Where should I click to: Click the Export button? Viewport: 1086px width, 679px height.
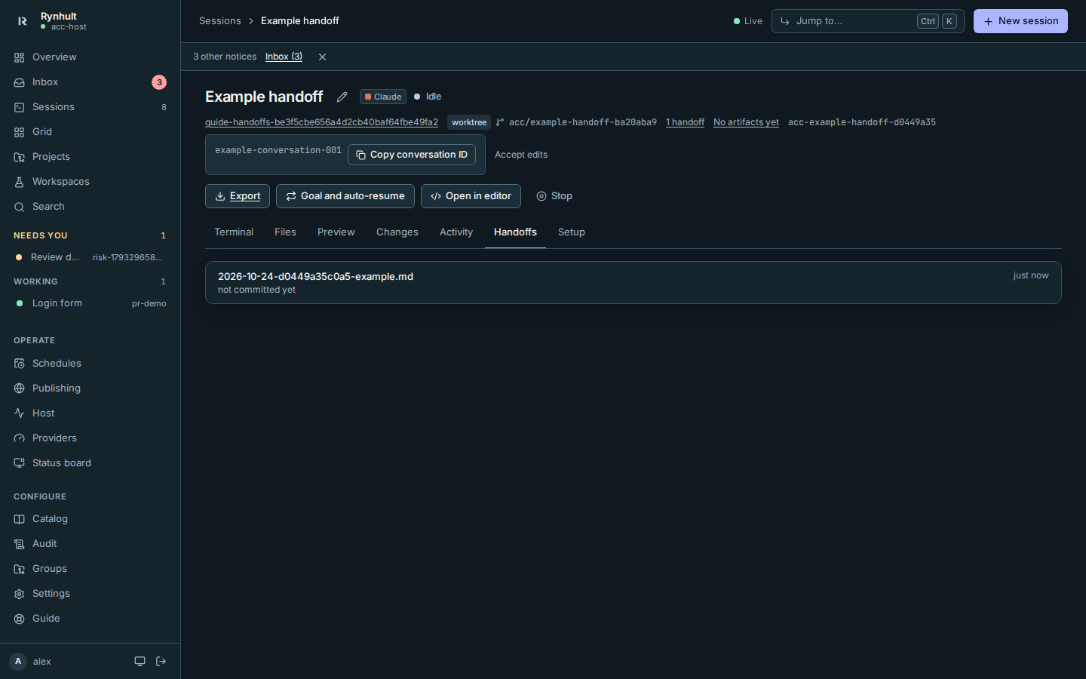point(238,196)
